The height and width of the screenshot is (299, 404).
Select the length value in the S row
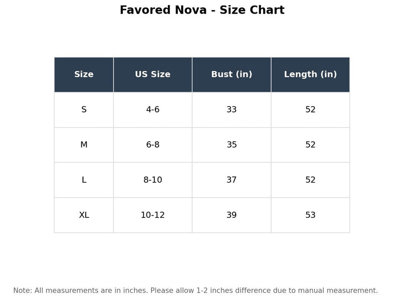pyautogui.click(x=310, y=110)
